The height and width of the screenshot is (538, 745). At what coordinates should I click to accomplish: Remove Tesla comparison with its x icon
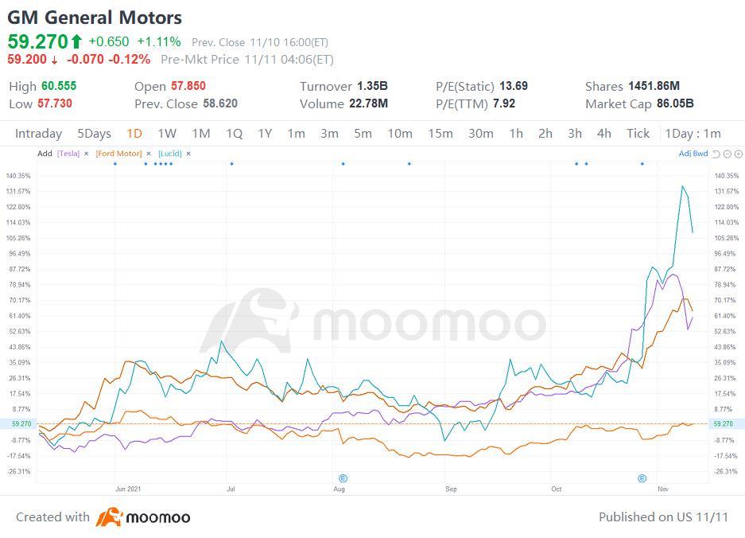click(86, 154)
